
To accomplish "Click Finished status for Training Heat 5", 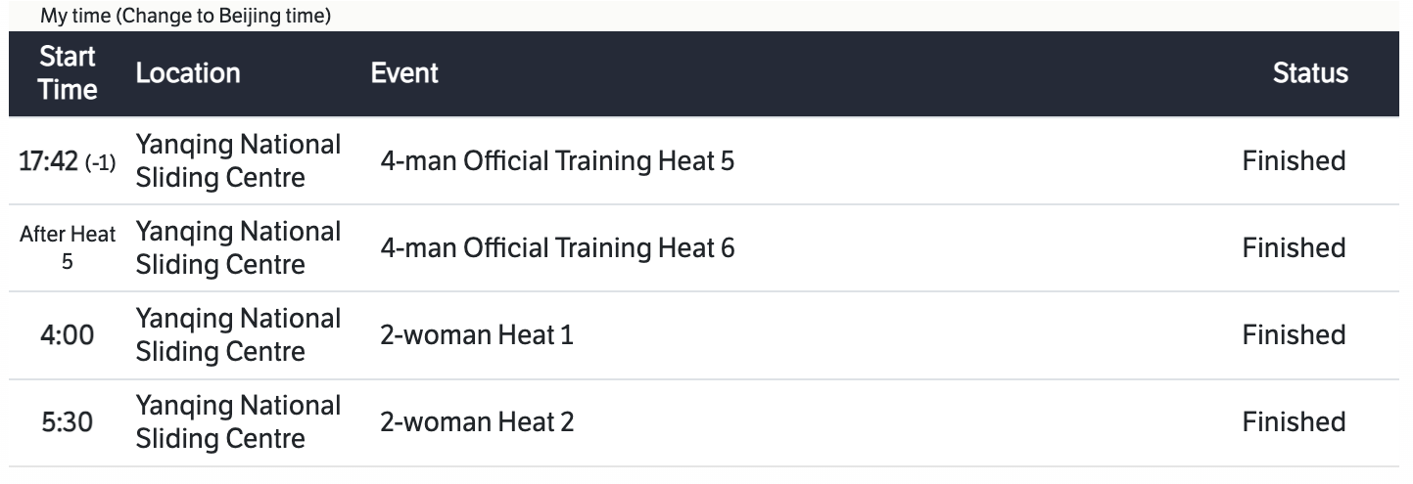I will [1294, 161].
